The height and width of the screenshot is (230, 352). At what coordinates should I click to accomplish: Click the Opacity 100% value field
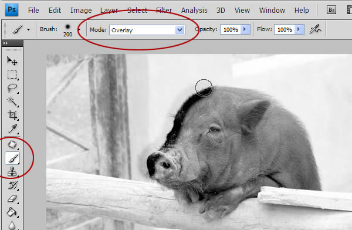pyautogui.click(x=231, y=29)
